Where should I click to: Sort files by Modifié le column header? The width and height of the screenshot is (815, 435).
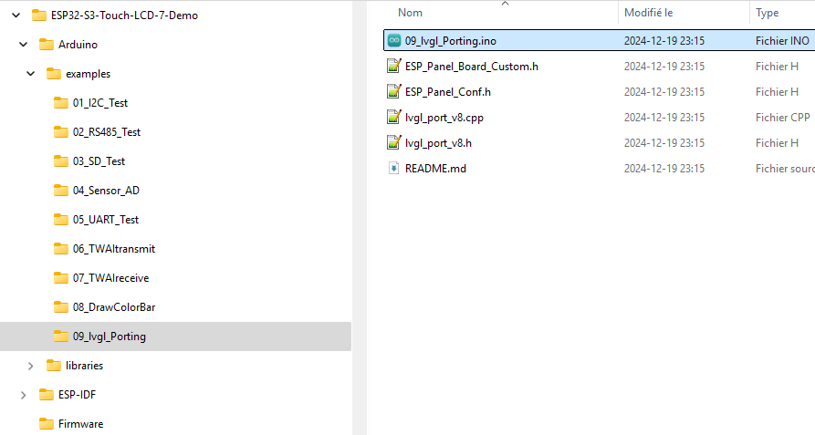tap(648, 13)
